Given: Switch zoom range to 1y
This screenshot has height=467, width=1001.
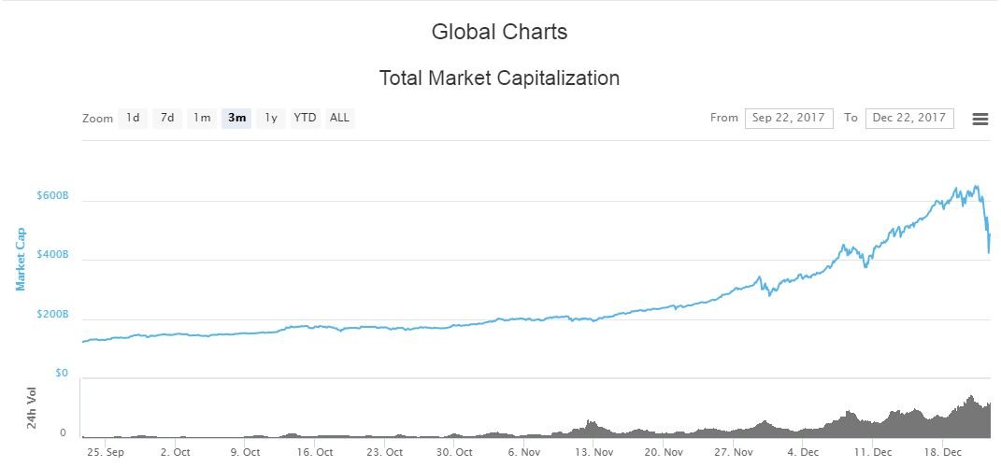Looking at the screenshot, I should 270,118.
